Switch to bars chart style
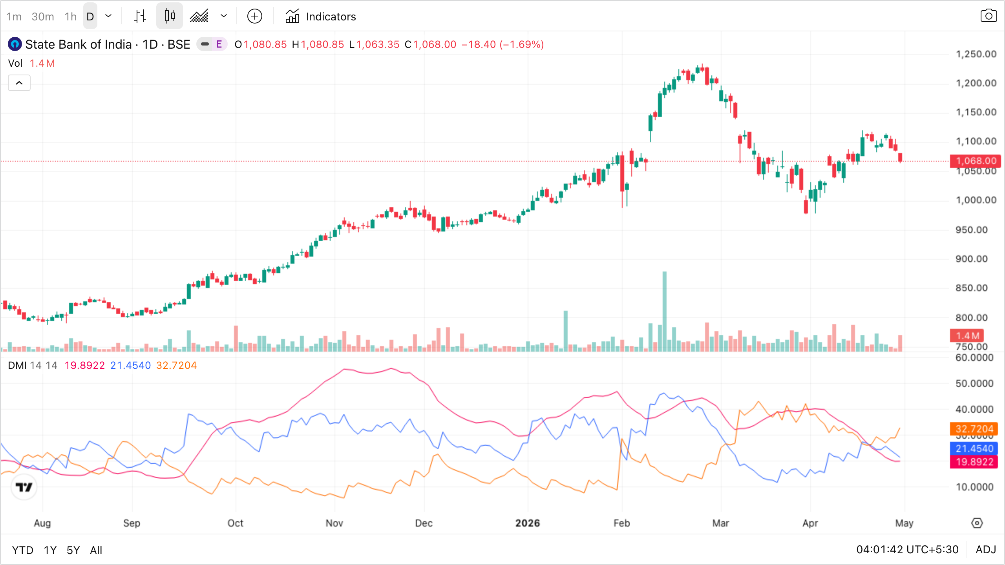1005x565 pixels. (x=140, y=16)
